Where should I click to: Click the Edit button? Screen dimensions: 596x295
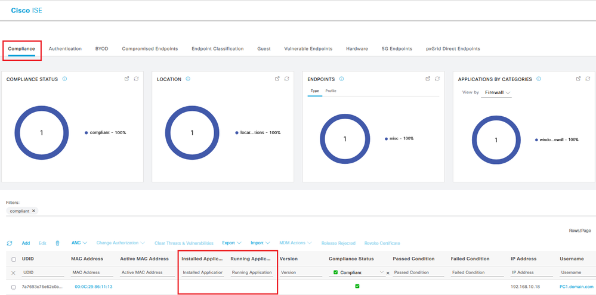tap(42, 243)
